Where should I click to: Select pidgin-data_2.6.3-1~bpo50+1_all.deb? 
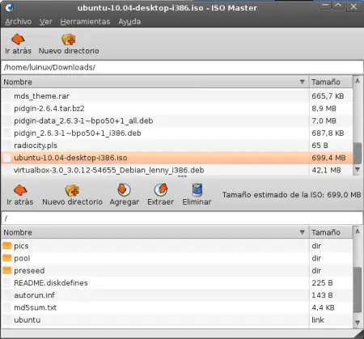pos(83,121)
